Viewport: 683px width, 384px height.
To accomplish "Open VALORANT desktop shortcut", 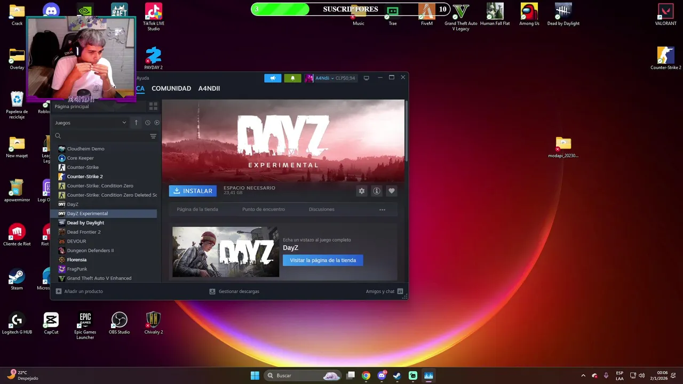I will pyautogui.click(x=665, y=14).
